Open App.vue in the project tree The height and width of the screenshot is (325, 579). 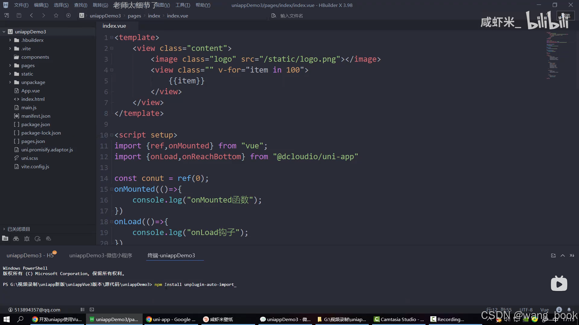tap(30, 91)
